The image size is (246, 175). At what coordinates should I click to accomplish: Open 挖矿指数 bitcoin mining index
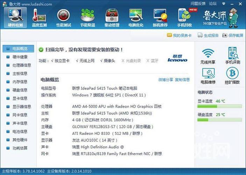(x=232, y=76)
